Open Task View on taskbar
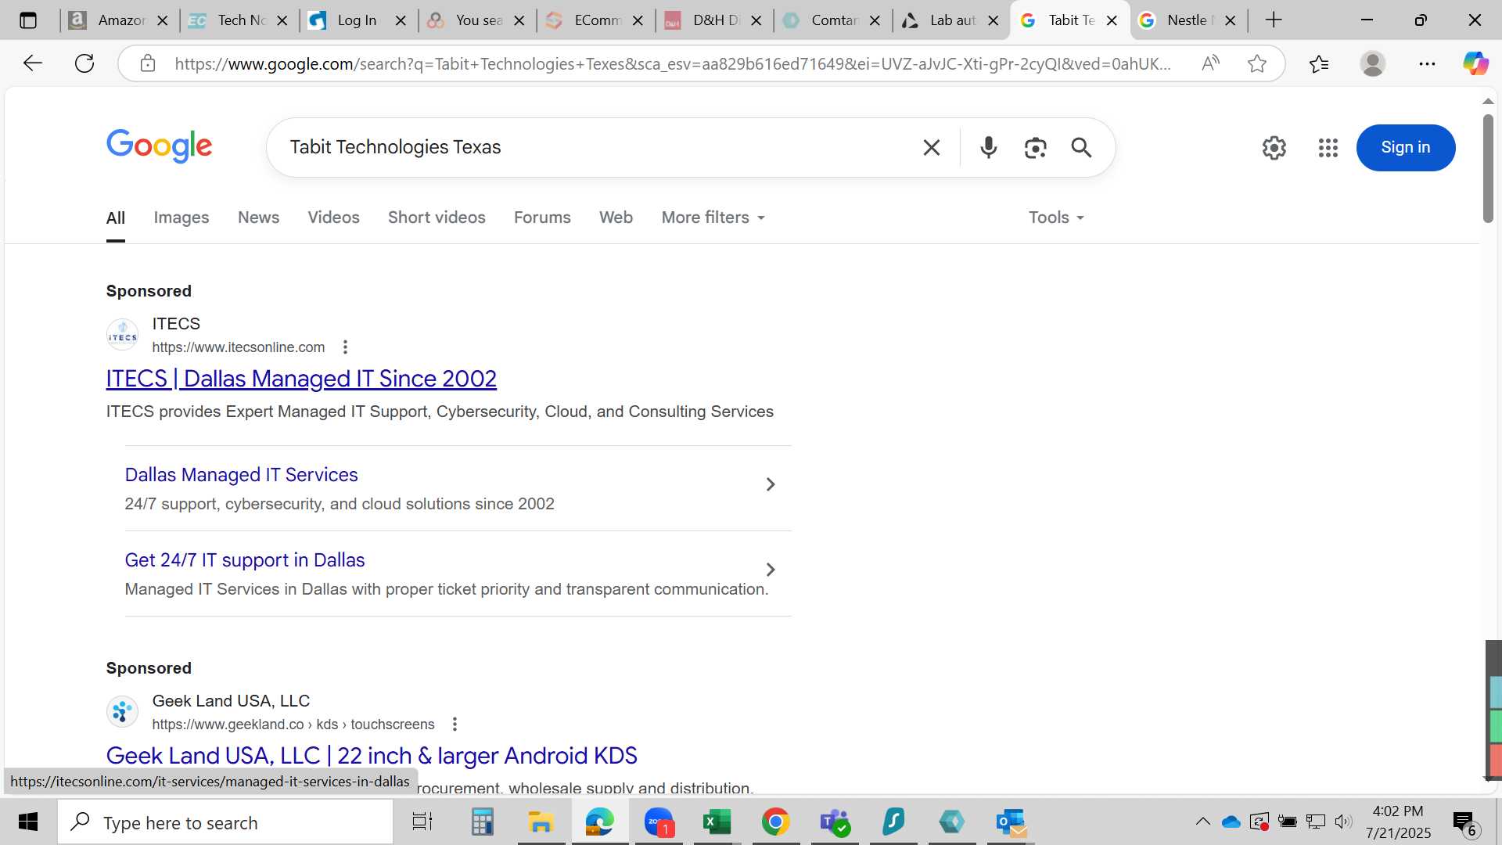The height and width of the screenshot is (845, 1502). pos(422,822)
